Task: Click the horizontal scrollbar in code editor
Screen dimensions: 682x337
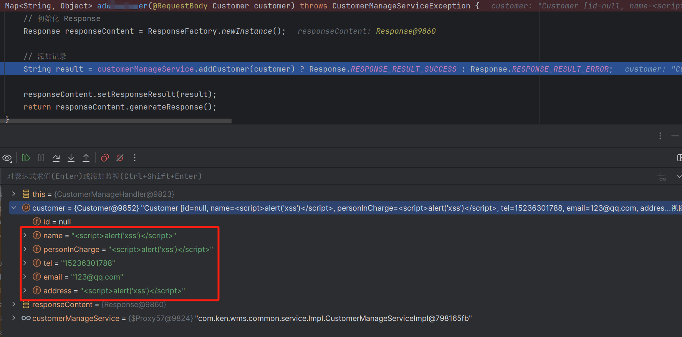Action: point(116,121)
